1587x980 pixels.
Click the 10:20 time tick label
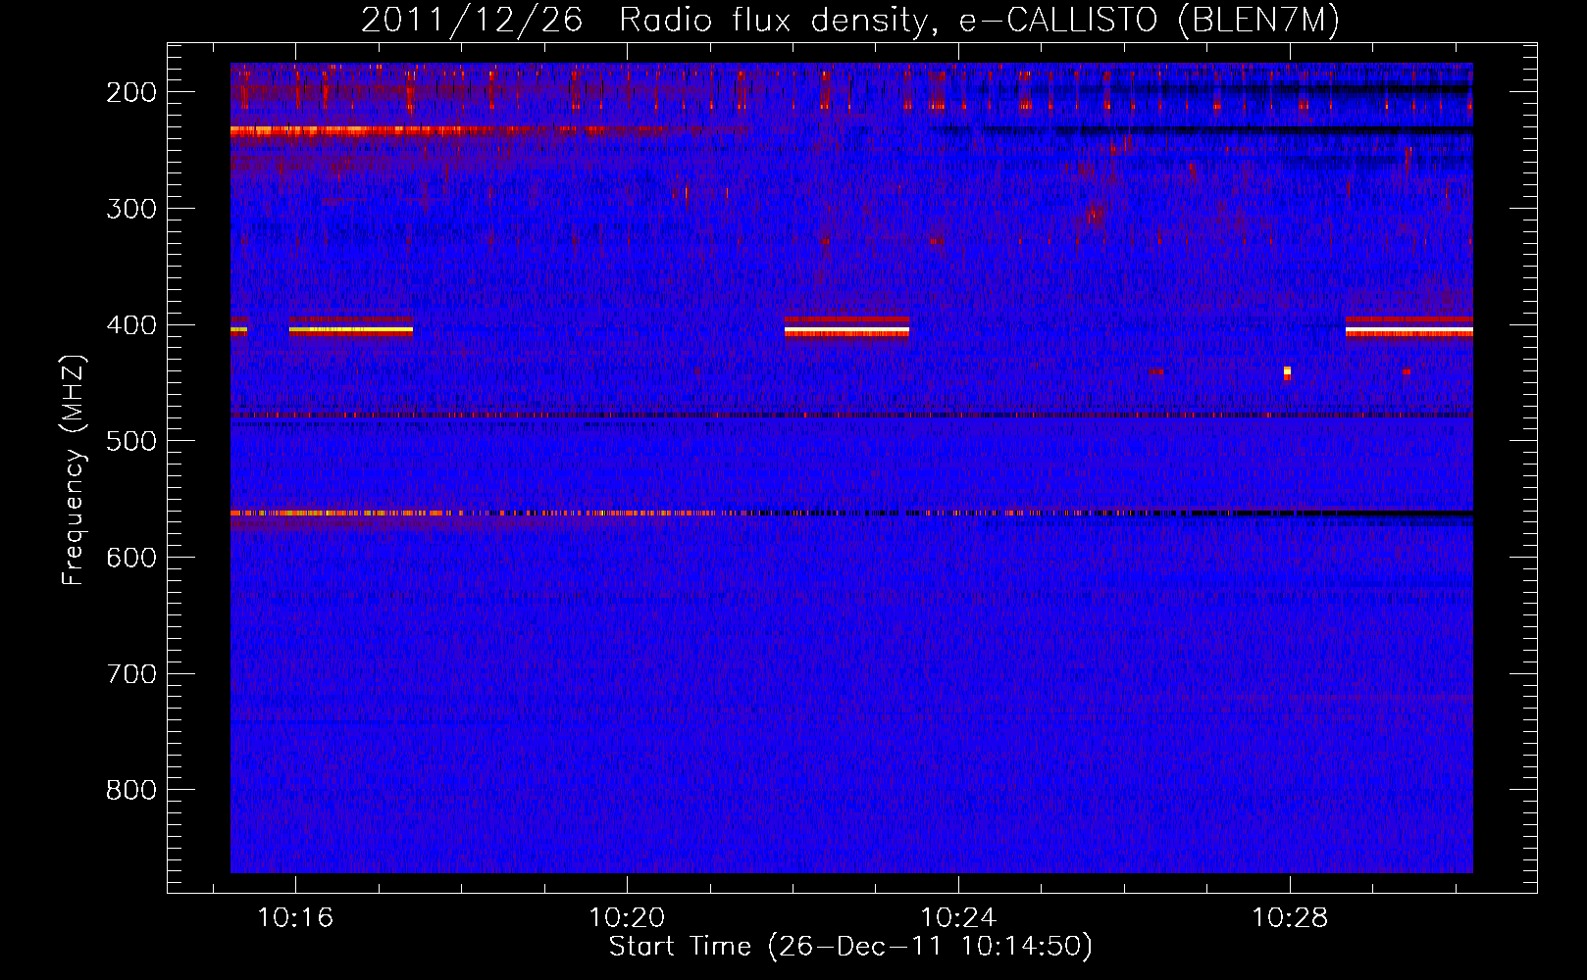(627, 918)
